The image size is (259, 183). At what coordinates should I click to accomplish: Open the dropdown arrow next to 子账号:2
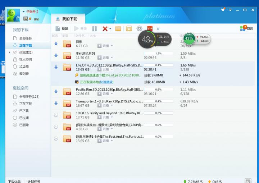24,12
